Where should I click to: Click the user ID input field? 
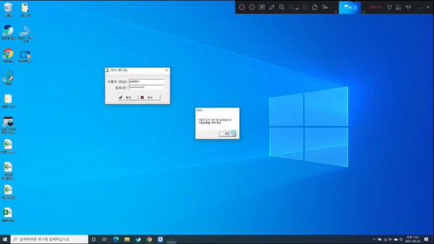[146, 81]
